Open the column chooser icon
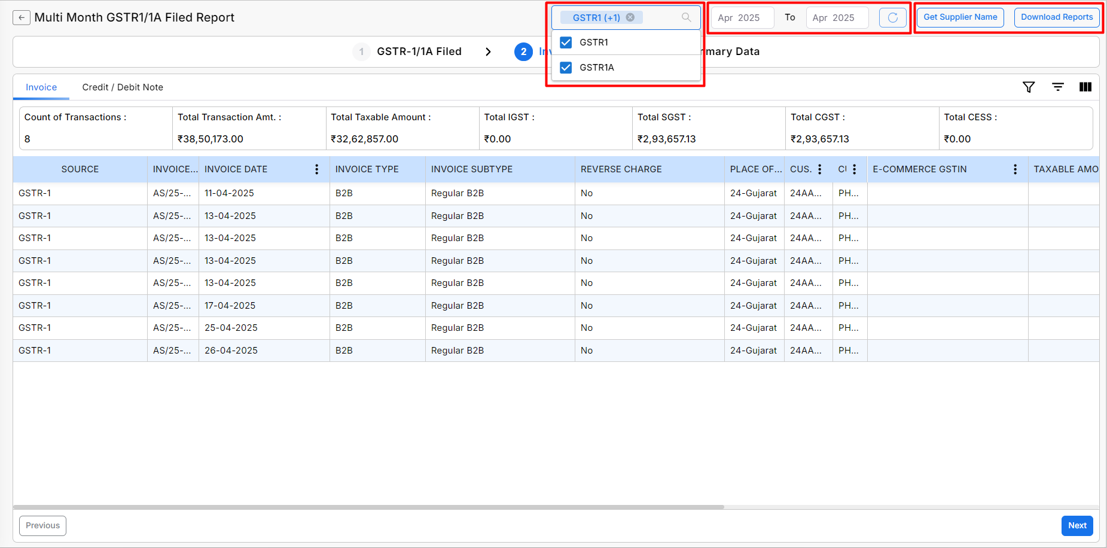1107x548 pixels. (x=1085, y=87)
